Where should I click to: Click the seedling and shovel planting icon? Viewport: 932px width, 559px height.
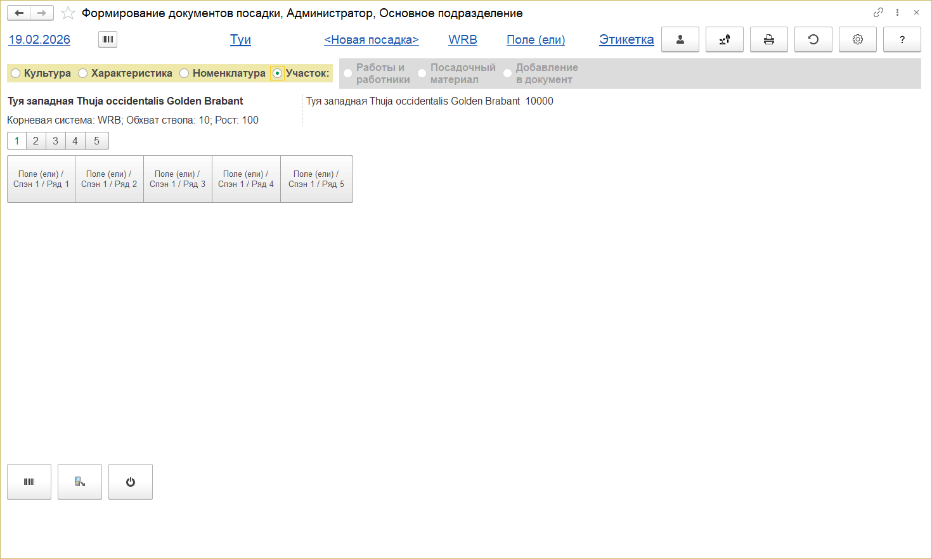coord(725,39)
